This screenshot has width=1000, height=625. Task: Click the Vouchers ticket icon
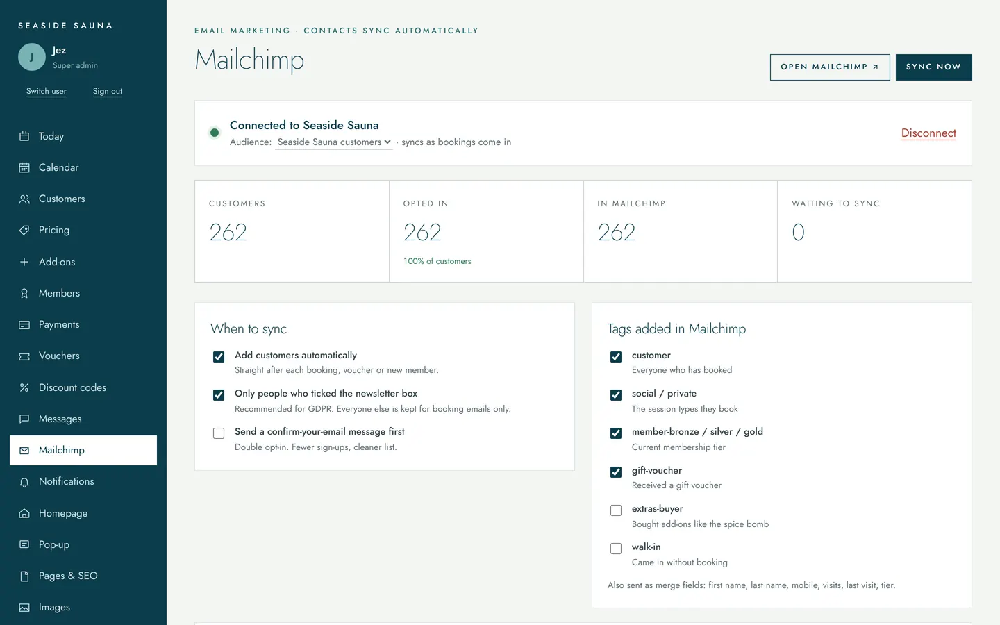[x=24, y=356]
